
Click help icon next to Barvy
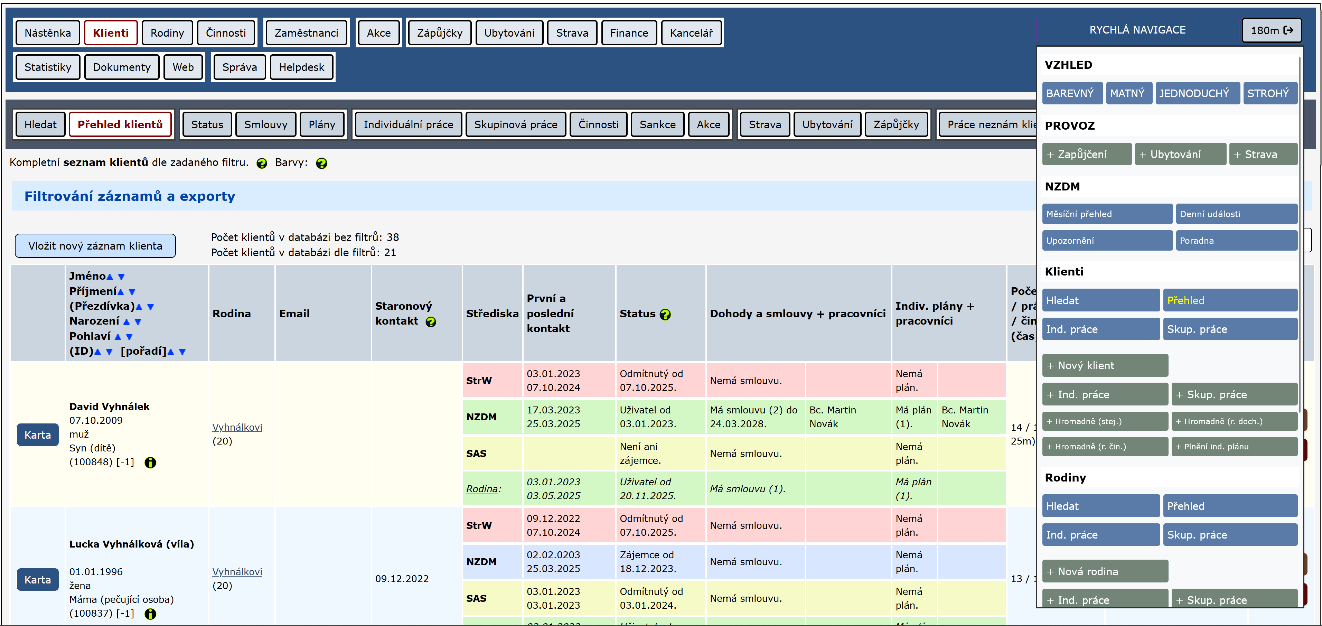click(321, 163)
